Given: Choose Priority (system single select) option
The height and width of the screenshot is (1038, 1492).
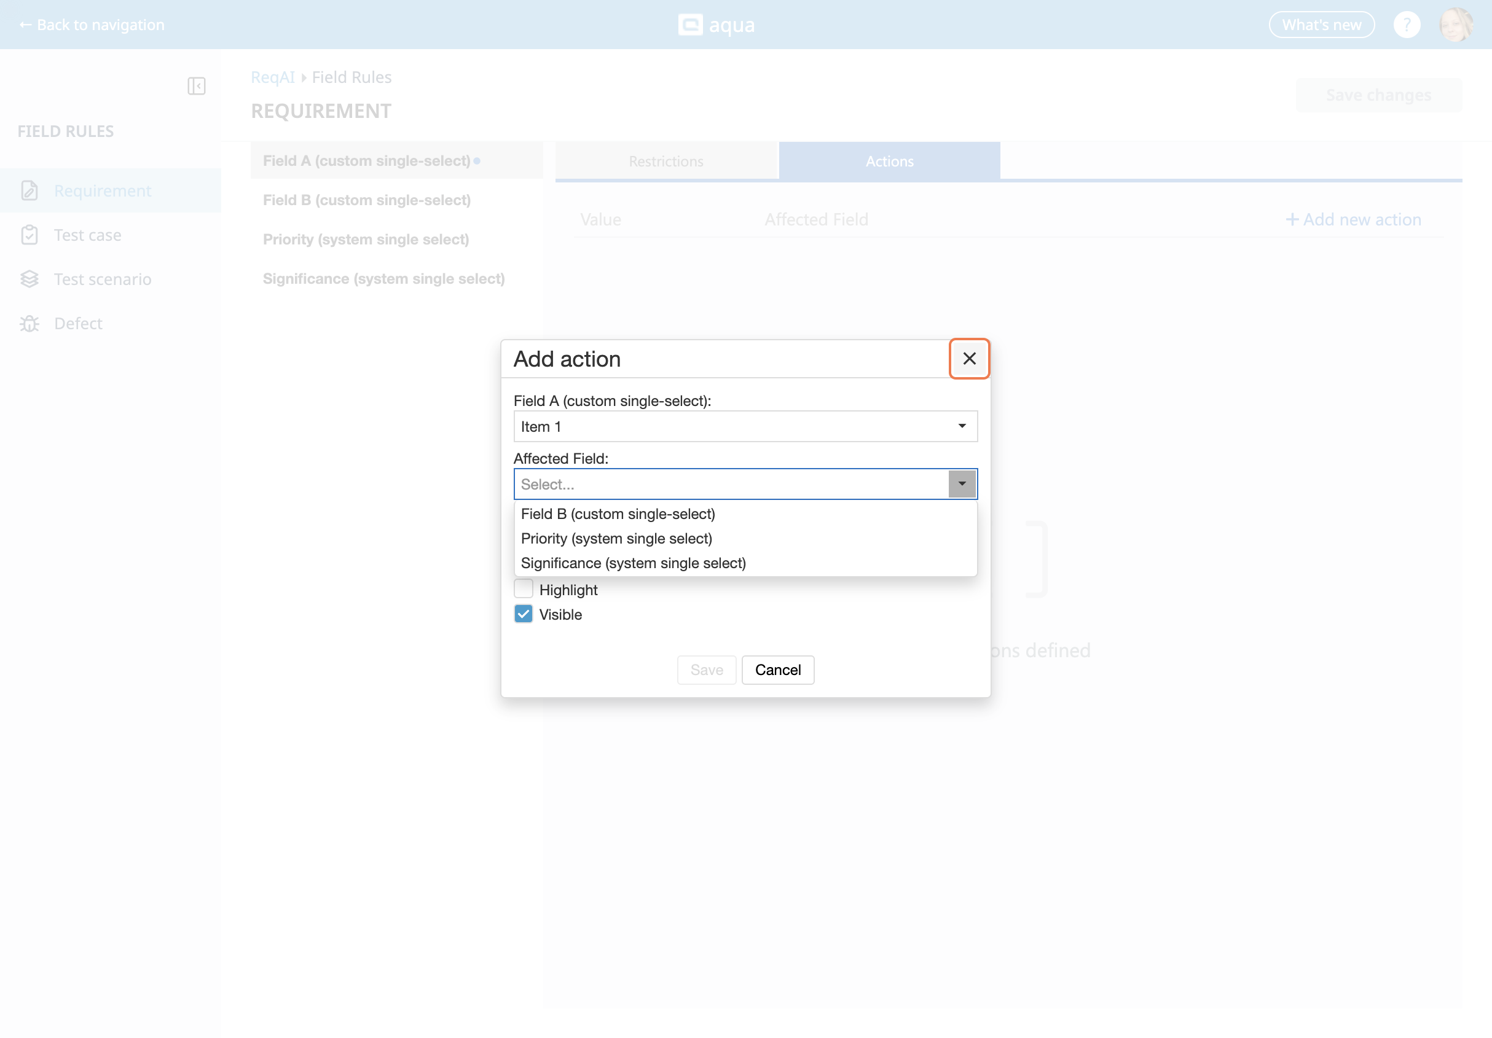Looking at the screenshot, I should pos(616,539).
